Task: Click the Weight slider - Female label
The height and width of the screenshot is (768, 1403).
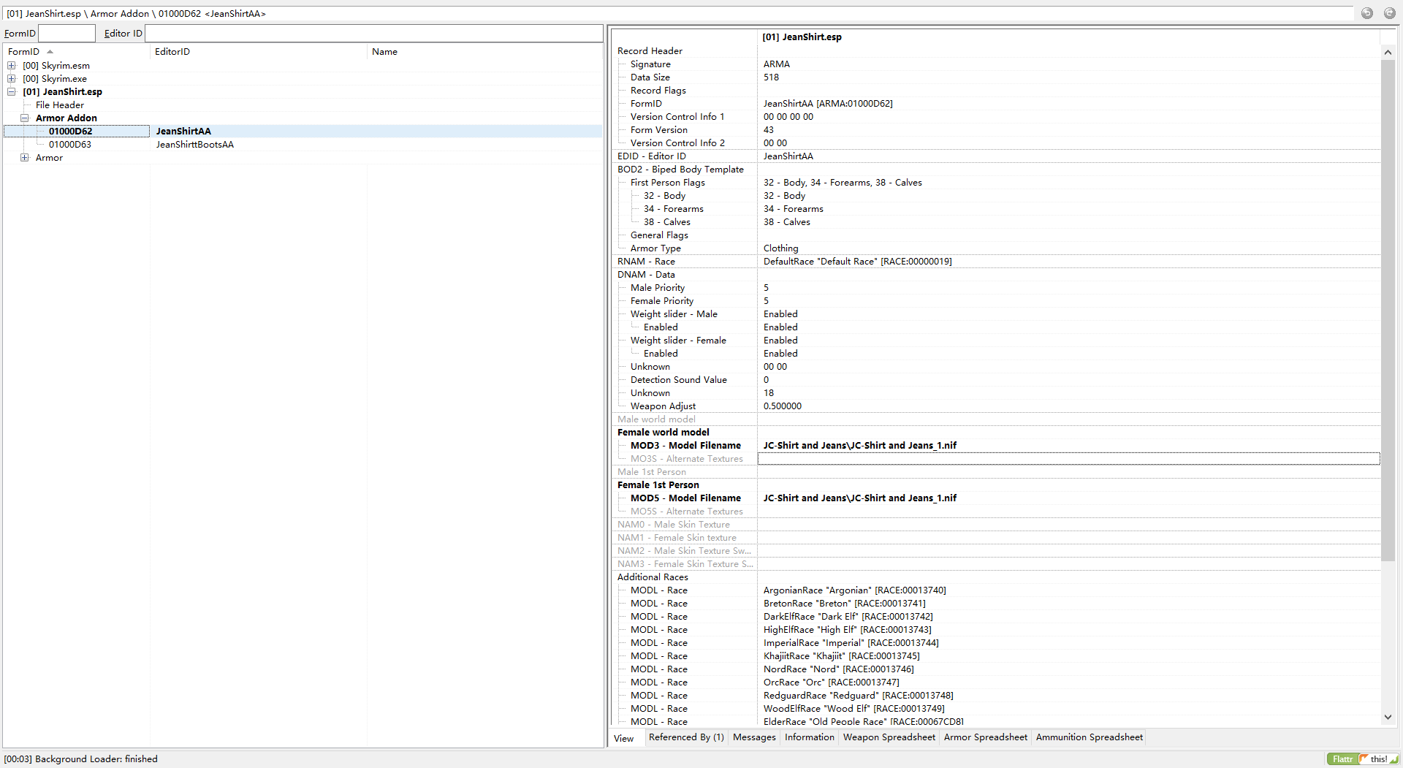Action: 678,341
